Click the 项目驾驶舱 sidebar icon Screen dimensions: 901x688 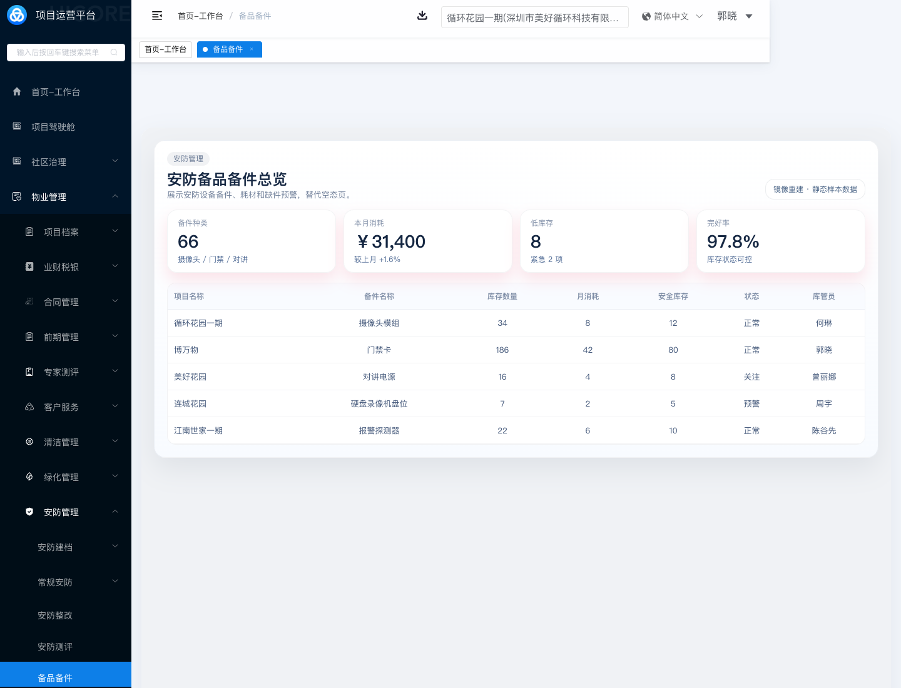coord(17,127)
